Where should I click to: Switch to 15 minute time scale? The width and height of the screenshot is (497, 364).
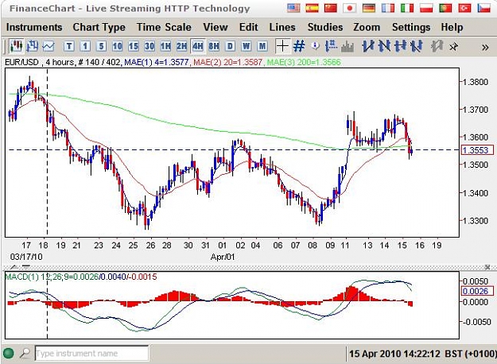tap(134, 47)
